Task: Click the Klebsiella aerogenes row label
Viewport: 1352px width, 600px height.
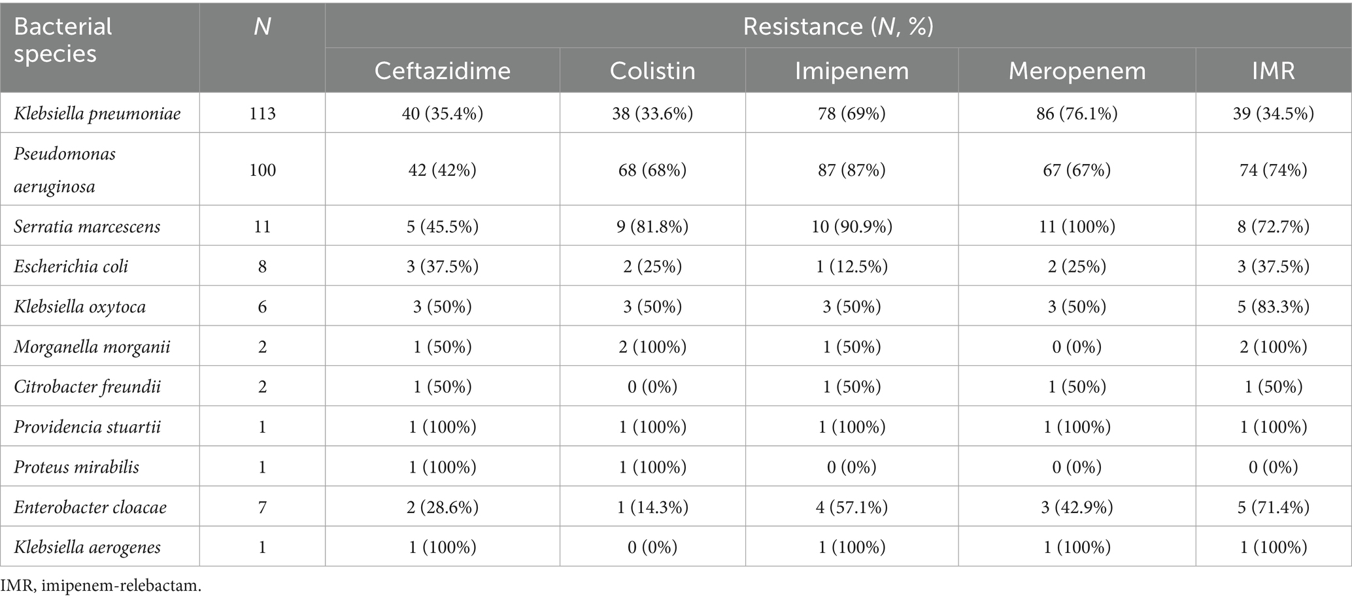Action: pos(87,547)
